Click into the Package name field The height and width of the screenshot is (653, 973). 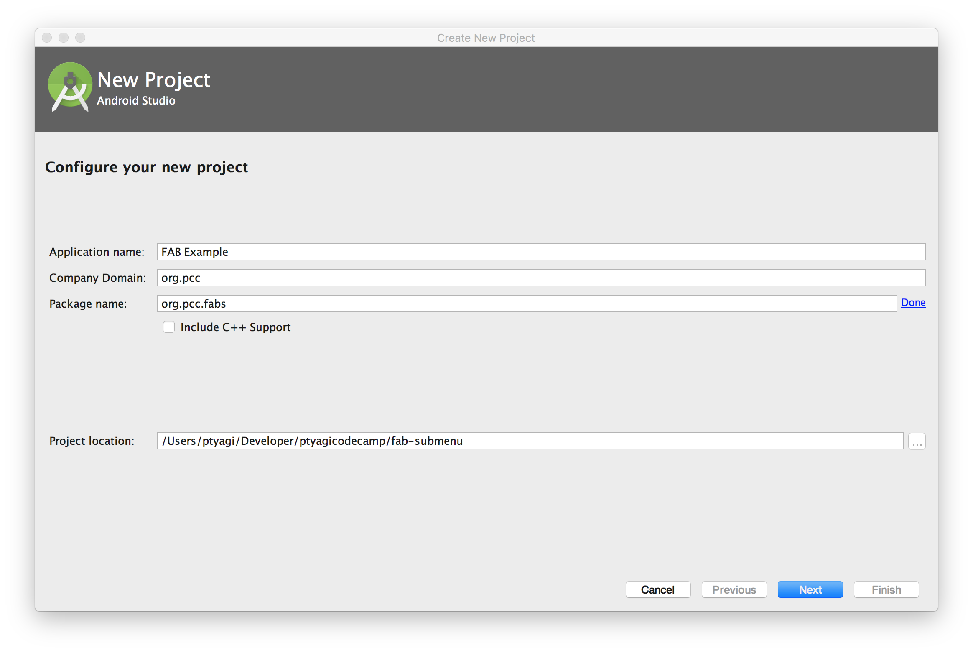(x=527, y=304)
